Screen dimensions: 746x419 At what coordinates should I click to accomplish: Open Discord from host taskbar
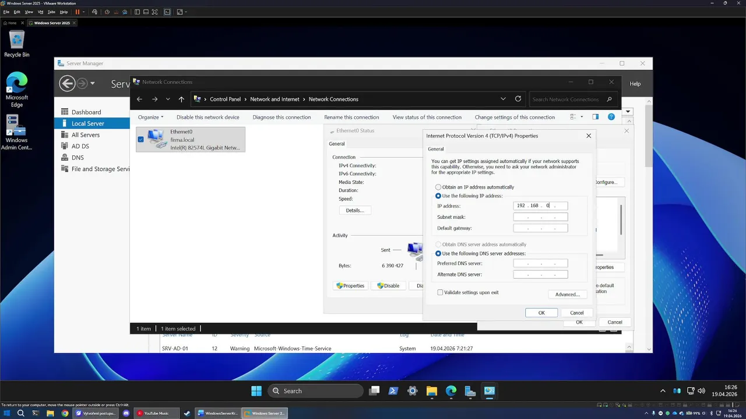click(126, 413)
